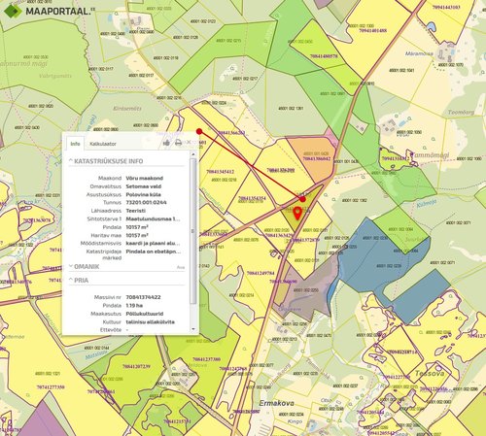Click the printer icon in info panel
This screenshot has height=436, width=486.
pyautogui.click(x=178, y=143)
